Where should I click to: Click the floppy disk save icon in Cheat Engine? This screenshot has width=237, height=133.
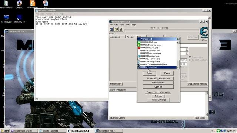[121, 29]
